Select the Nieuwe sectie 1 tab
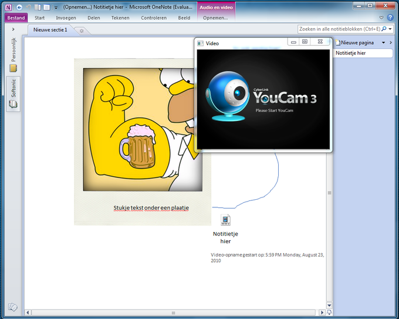Viewport: 399px width, 319px height. (50, 30)
